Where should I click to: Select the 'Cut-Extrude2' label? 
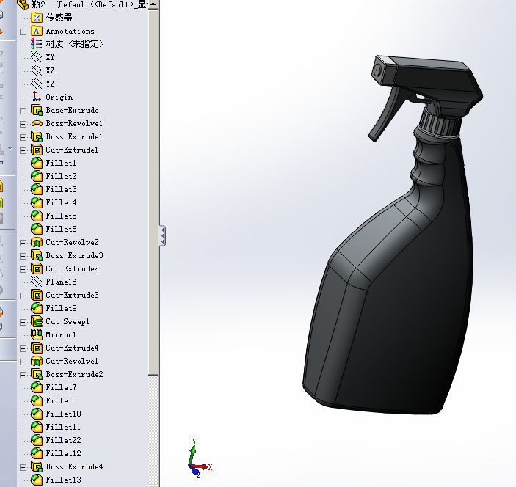point(72,268)
